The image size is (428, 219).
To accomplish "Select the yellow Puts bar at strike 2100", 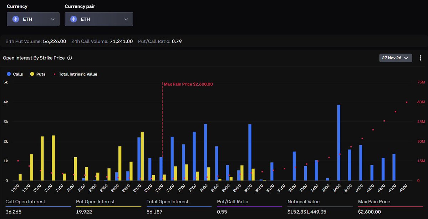I will 53,158.
